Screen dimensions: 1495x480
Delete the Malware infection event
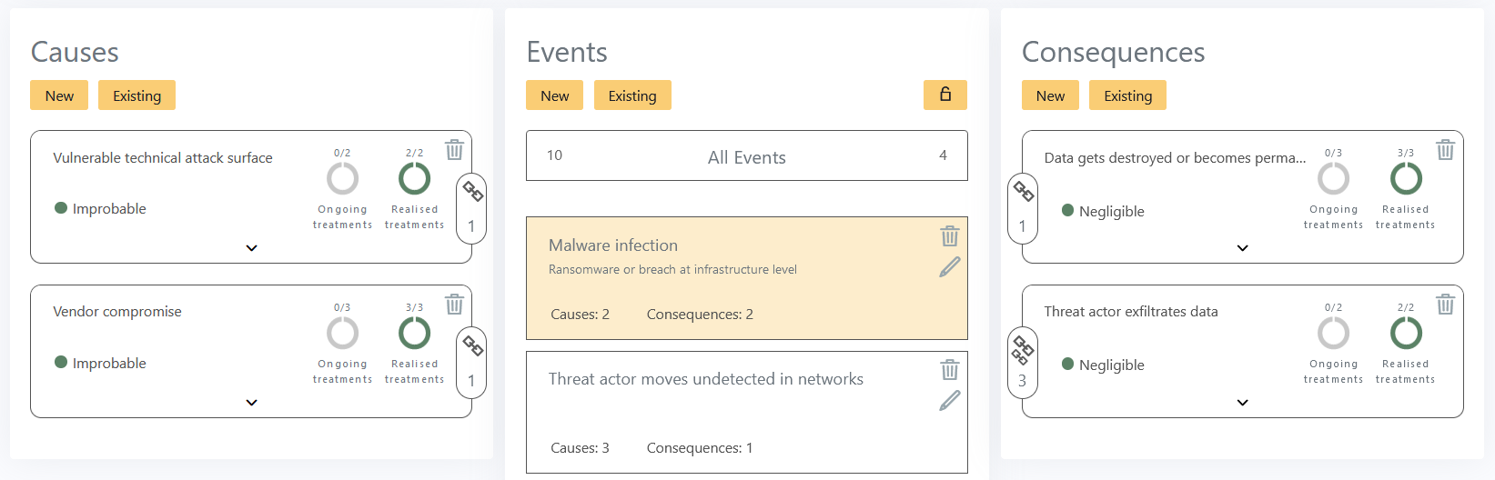click(x=949, y=236)
